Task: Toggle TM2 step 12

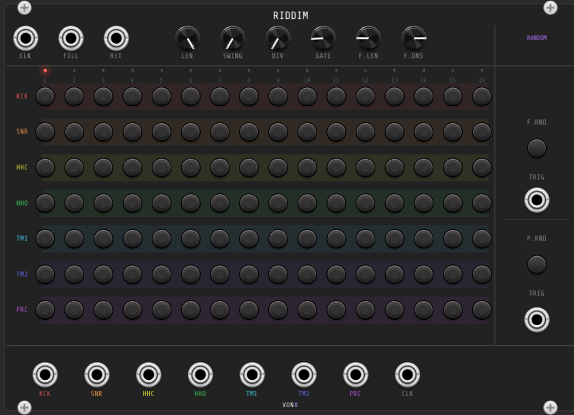Action: 366,274
